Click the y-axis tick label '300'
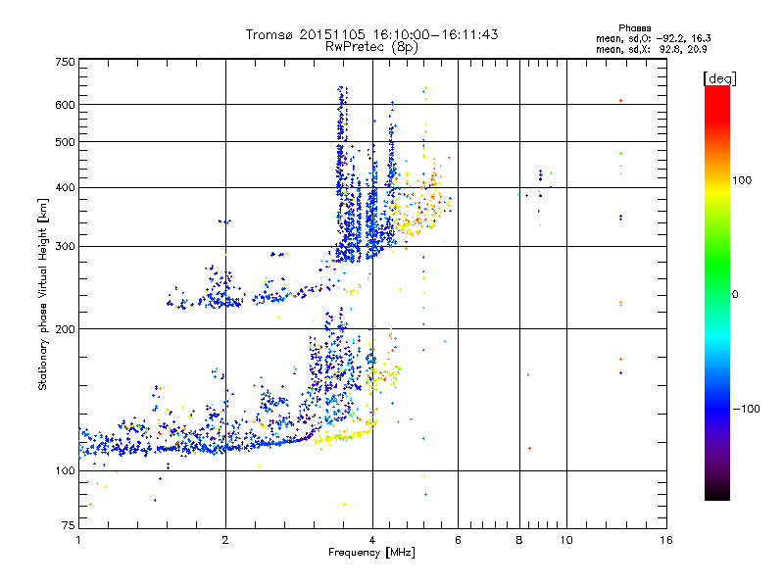The width and height of the screenshot is (784, 588). point(66,246)
